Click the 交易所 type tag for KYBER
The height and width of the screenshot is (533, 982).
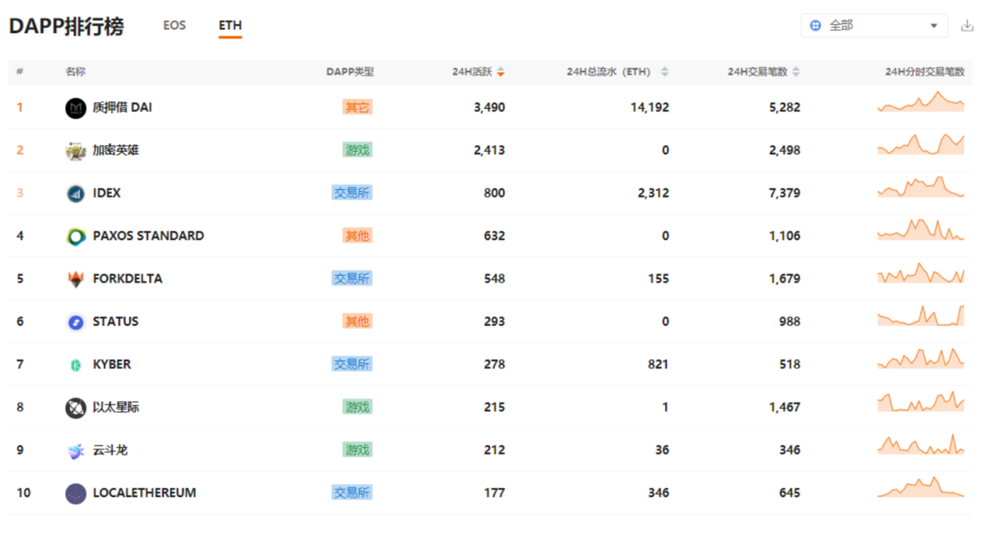pyautogui.click(x=351, y=365)
